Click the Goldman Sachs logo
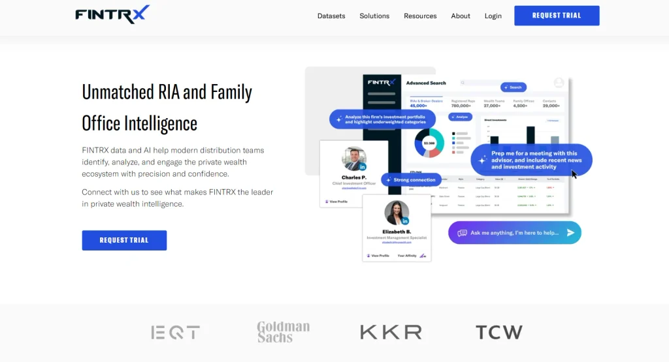Image resolution: width=669 pixels, height=362 pixels. (x=284, y=332)
